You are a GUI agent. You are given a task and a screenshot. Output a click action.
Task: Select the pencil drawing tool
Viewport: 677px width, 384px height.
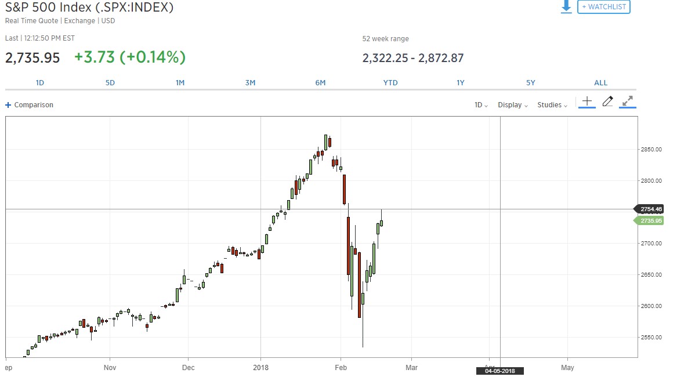pos(607,102)
